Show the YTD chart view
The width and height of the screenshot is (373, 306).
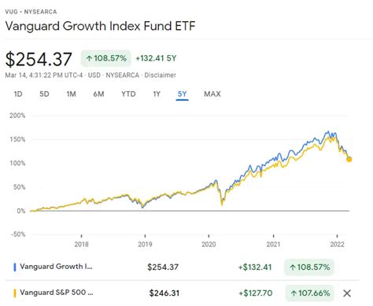coord(128,94)
